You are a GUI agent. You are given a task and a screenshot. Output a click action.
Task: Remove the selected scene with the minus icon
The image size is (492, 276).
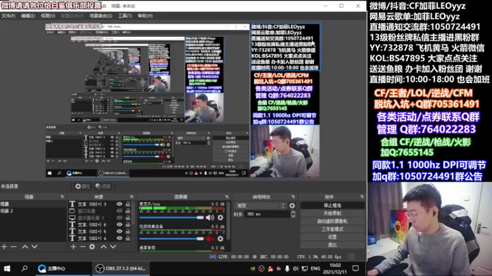pos(14,247)
